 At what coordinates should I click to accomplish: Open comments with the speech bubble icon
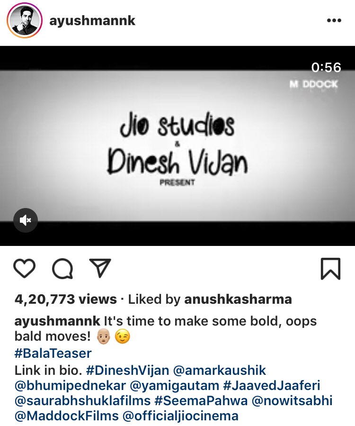click(x=62, y=268)
